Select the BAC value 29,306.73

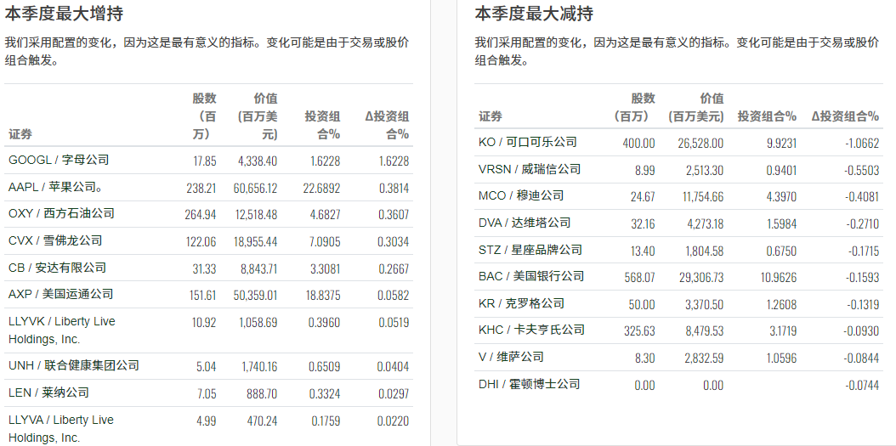(701, 278)
